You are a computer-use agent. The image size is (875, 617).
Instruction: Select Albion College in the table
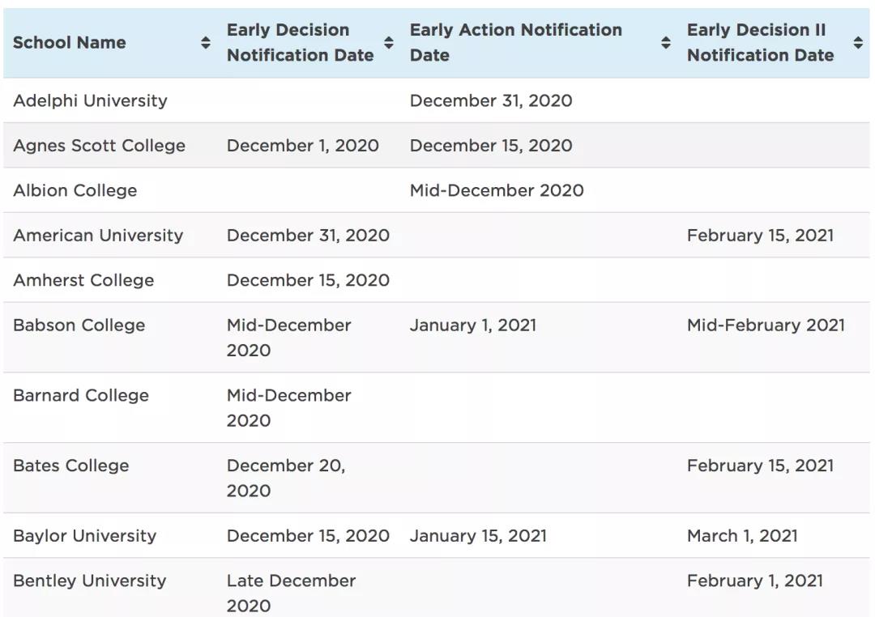pos(75,191)
